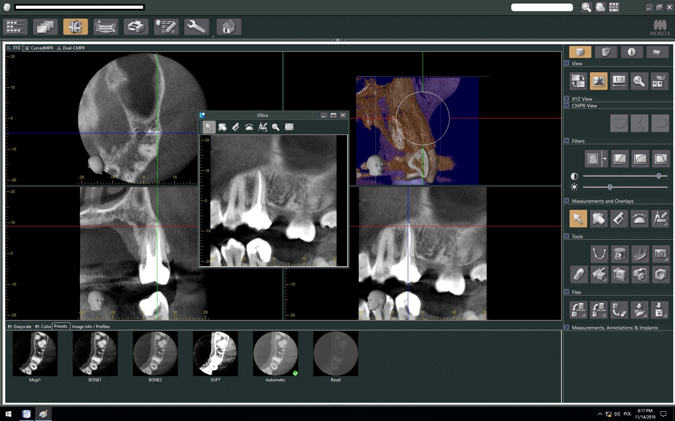The image size is (675, 421).
Task: Click the Reset preset thumbnail
Action: 335,354
